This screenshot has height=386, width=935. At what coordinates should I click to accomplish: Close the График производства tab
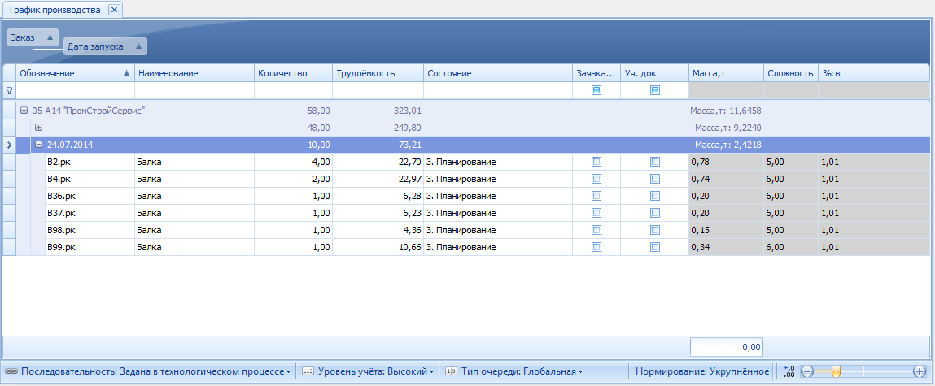tap(115, 10)
